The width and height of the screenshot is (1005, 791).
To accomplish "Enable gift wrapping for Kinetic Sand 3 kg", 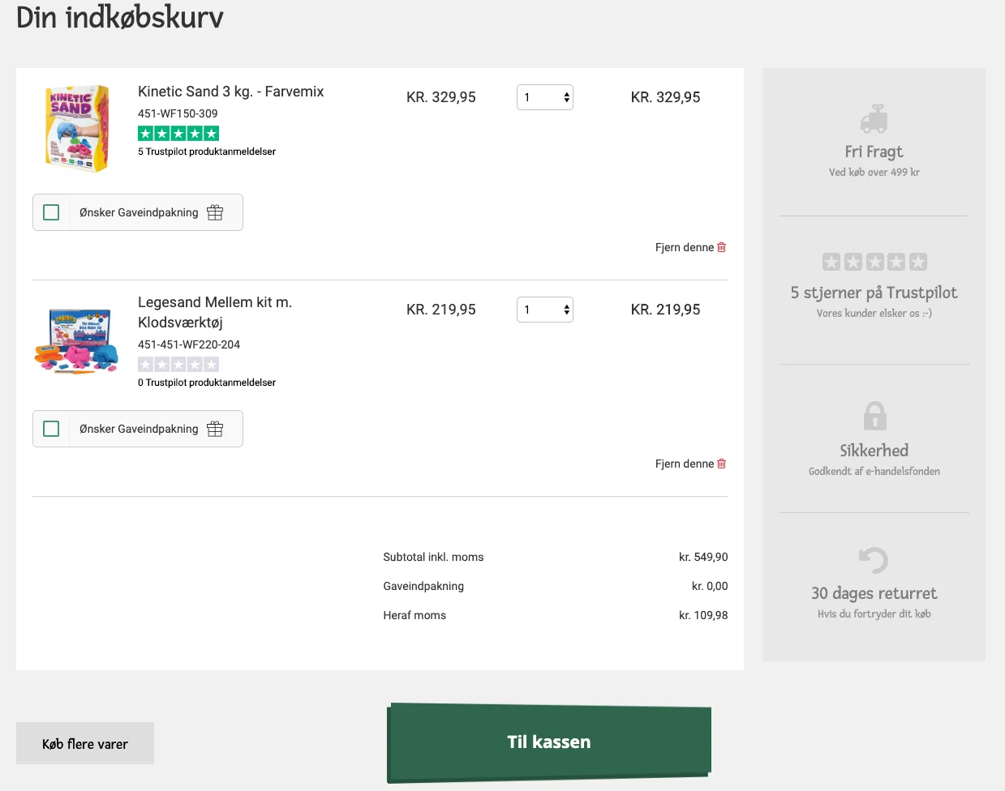I will click(x=51, y=212).
